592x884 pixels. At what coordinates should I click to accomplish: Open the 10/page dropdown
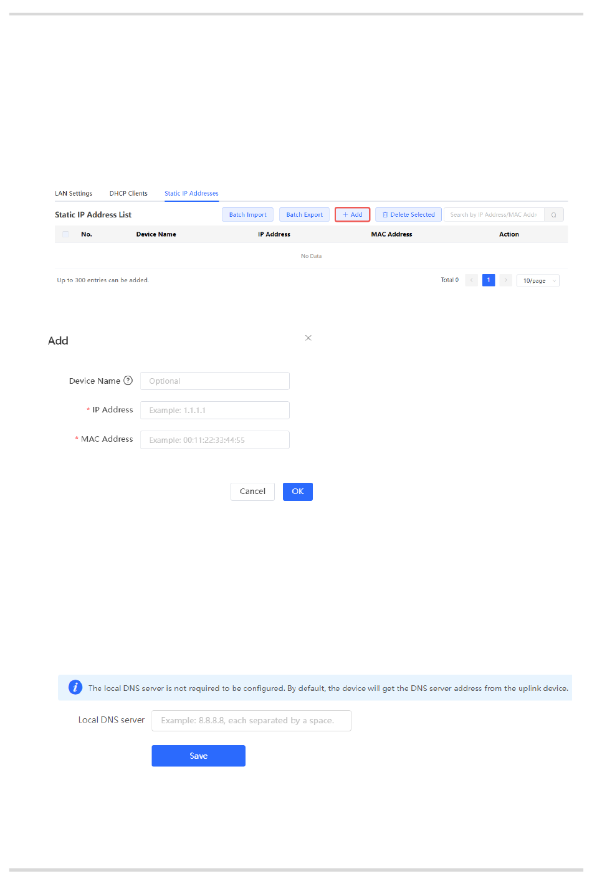pos(538,280)
